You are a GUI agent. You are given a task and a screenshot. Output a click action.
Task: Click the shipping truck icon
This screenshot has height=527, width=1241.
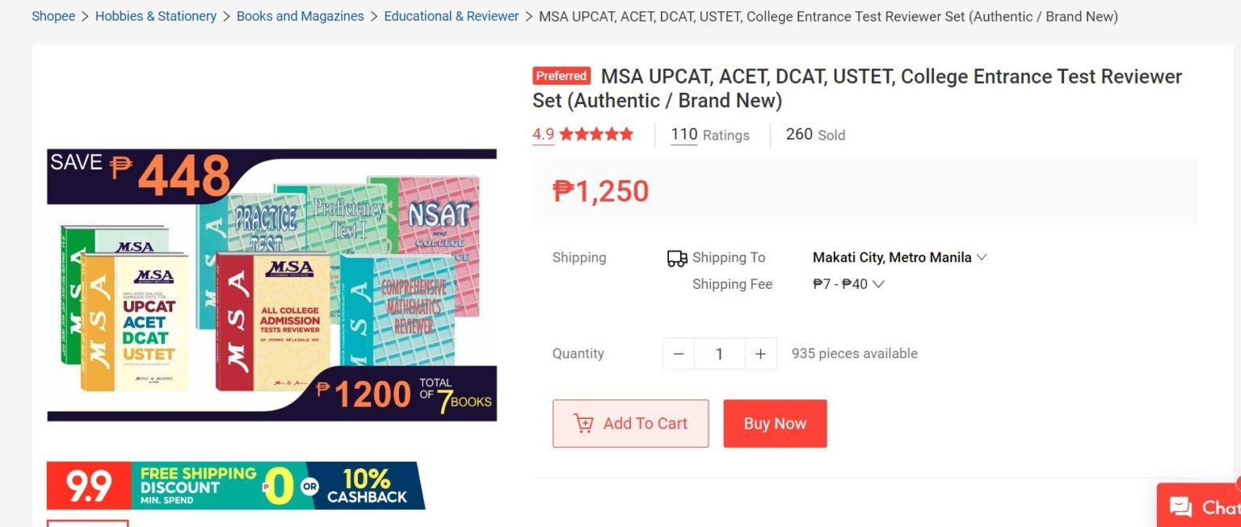point(676,257)
